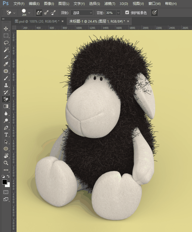Swap foreground and background colors

pyautogui.click(x=8, y=176)
